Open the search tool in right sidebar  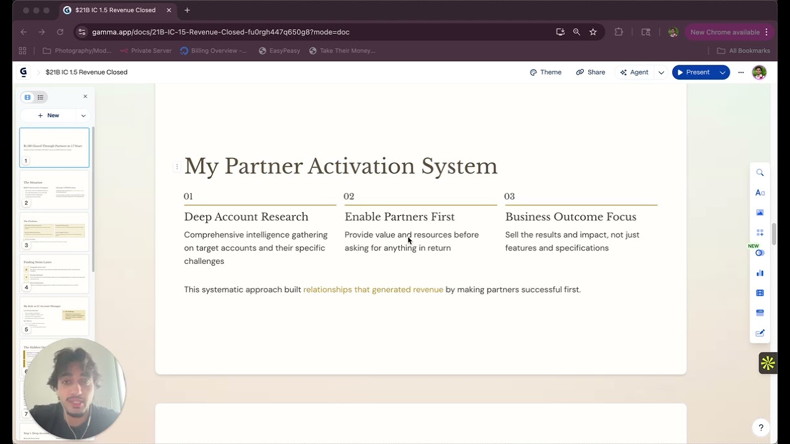760,173
